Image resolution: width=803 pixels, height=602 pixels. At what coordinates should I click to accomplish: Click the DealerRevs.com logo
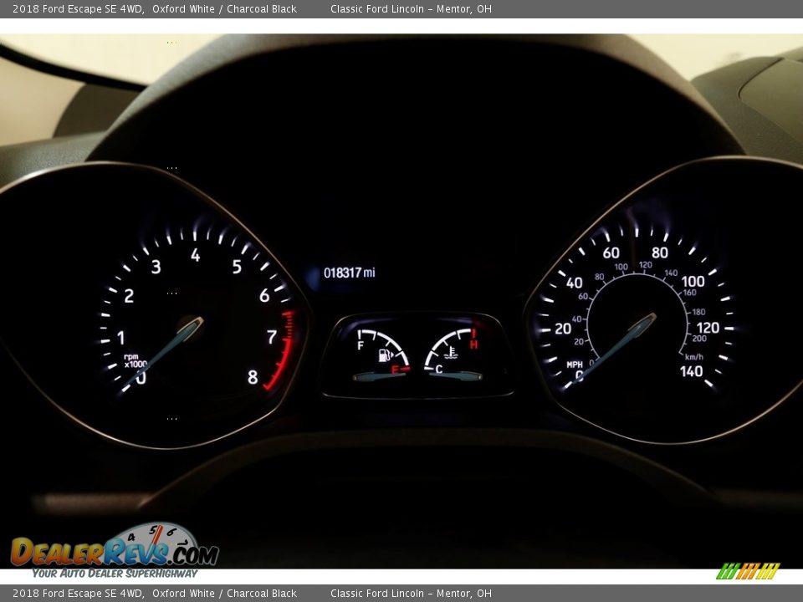point(115,549)
